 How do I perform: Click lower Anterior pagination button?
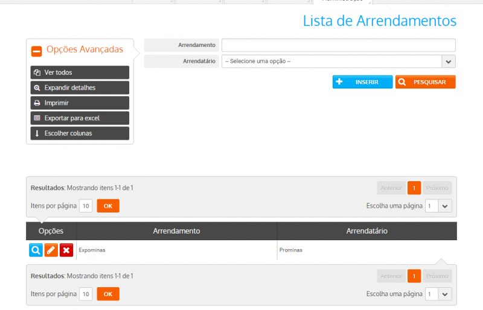pyautogui.click(x=391, y=276)
